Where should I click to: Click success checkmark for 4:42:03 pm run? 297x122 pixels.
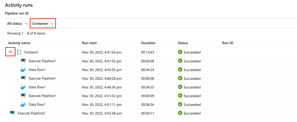tap(180, 69)
